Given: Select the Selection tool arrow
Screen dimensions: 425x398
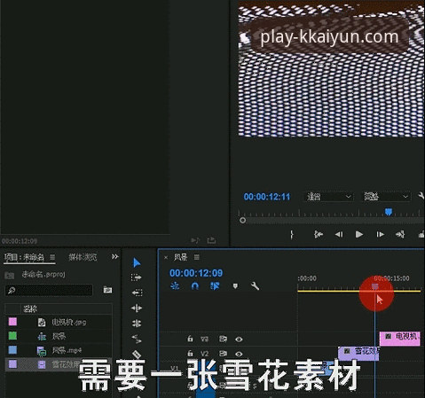Looking at the screenshot, I should (x=137, y=262).
